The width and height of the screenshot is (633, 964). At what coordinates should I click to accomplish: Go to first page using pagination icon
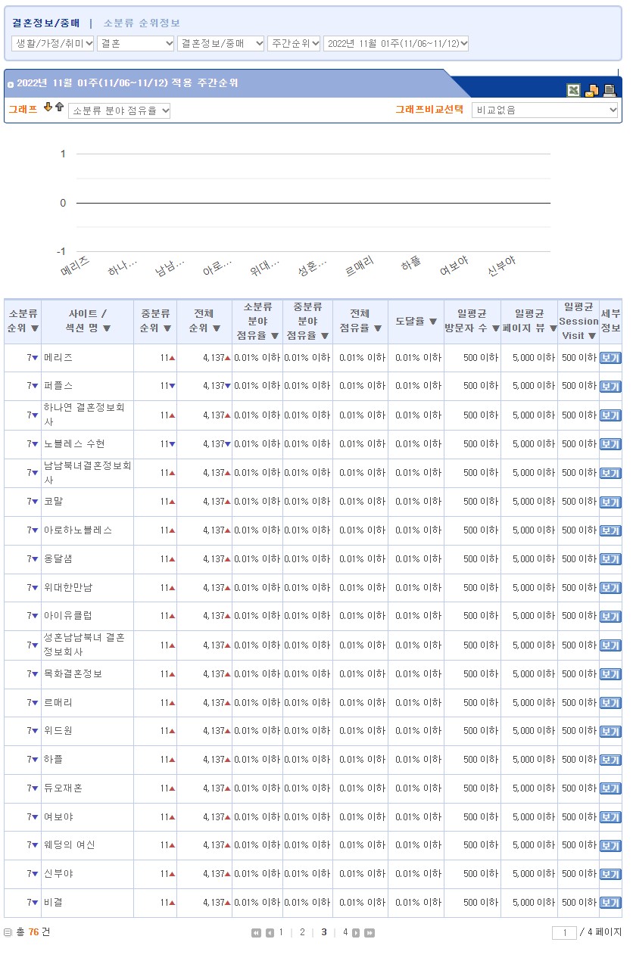[257, 933]
